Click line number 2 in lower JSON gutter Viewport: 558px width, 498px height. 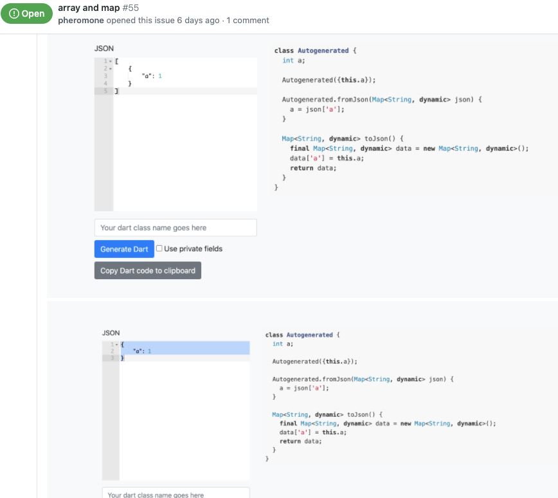(112, 351)
